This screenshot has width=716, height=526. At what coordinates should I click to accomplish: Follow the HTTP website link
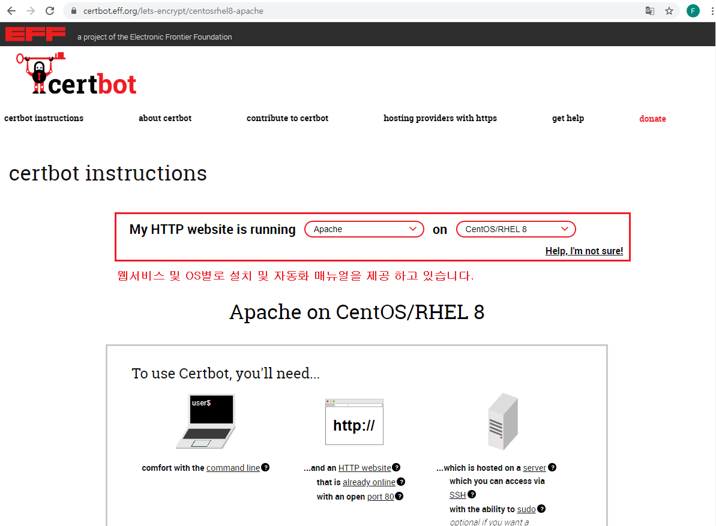tap(364, 468)
